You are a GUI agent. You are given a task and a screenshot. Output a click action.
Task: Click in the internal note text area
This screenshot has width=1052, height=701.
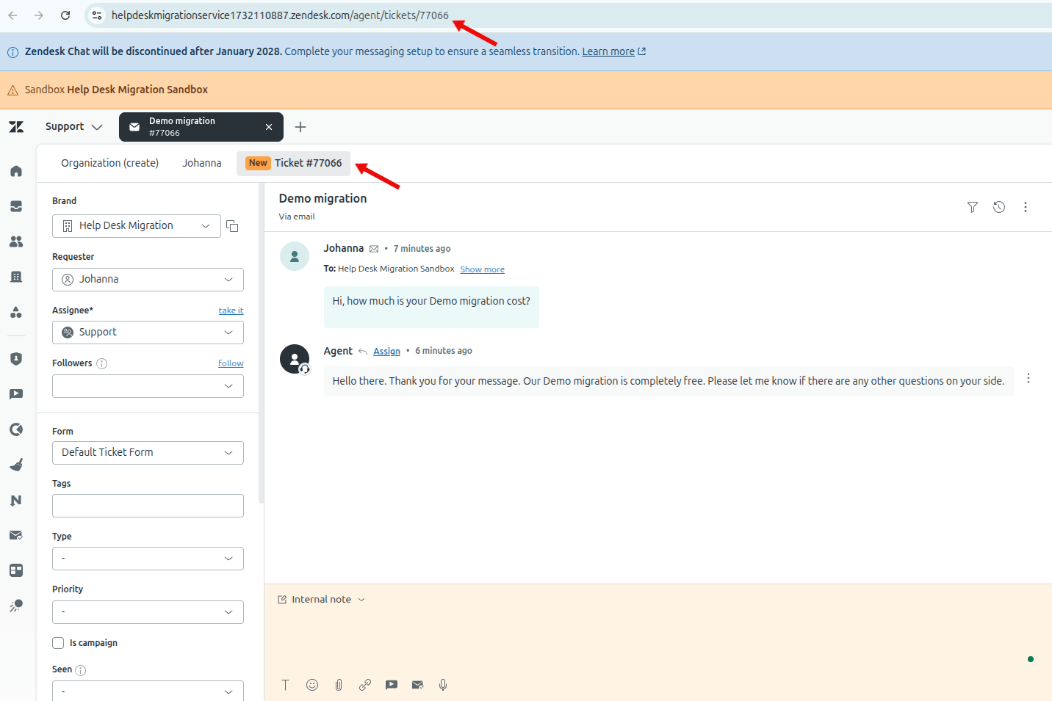657,639
